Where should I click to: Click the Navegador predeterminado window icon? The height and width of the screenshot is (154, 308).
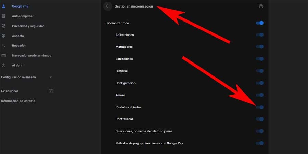coord(3,55)
